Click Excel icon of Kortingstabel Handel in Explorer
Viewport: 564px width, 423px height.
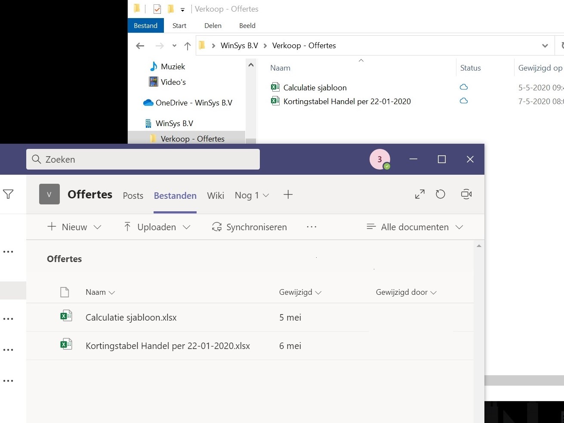275,101
